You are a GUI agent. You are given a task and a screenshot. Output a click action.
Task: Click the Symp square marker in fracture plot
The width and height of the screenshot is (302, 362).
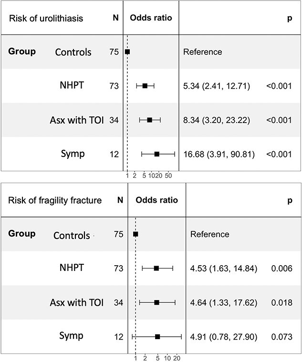157,337
